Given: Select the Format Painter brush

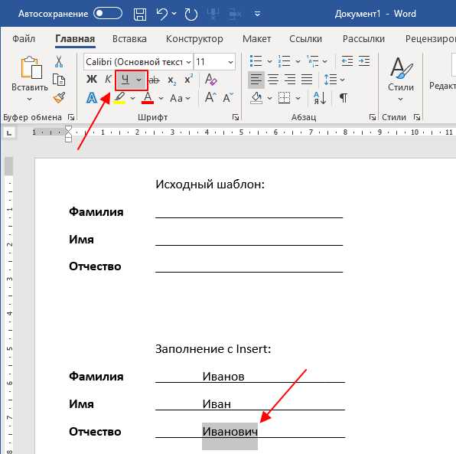Looking at the screenshot, I should [60, 97].
